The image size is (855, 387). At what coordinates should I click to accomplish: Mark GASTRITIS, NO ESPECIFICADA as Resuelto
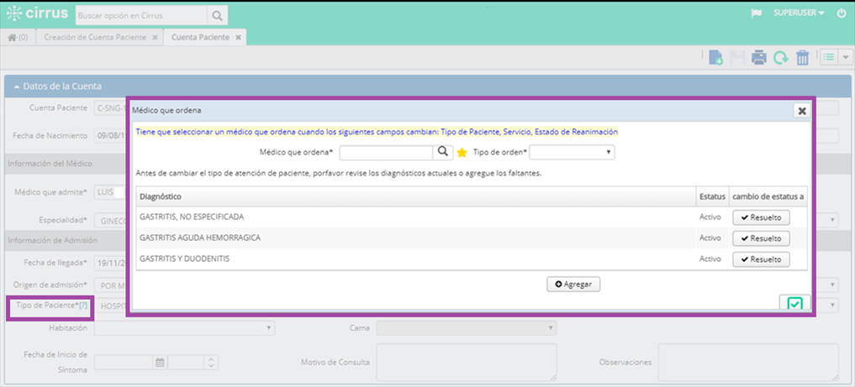pyautogui.click(x=761, y=217)
